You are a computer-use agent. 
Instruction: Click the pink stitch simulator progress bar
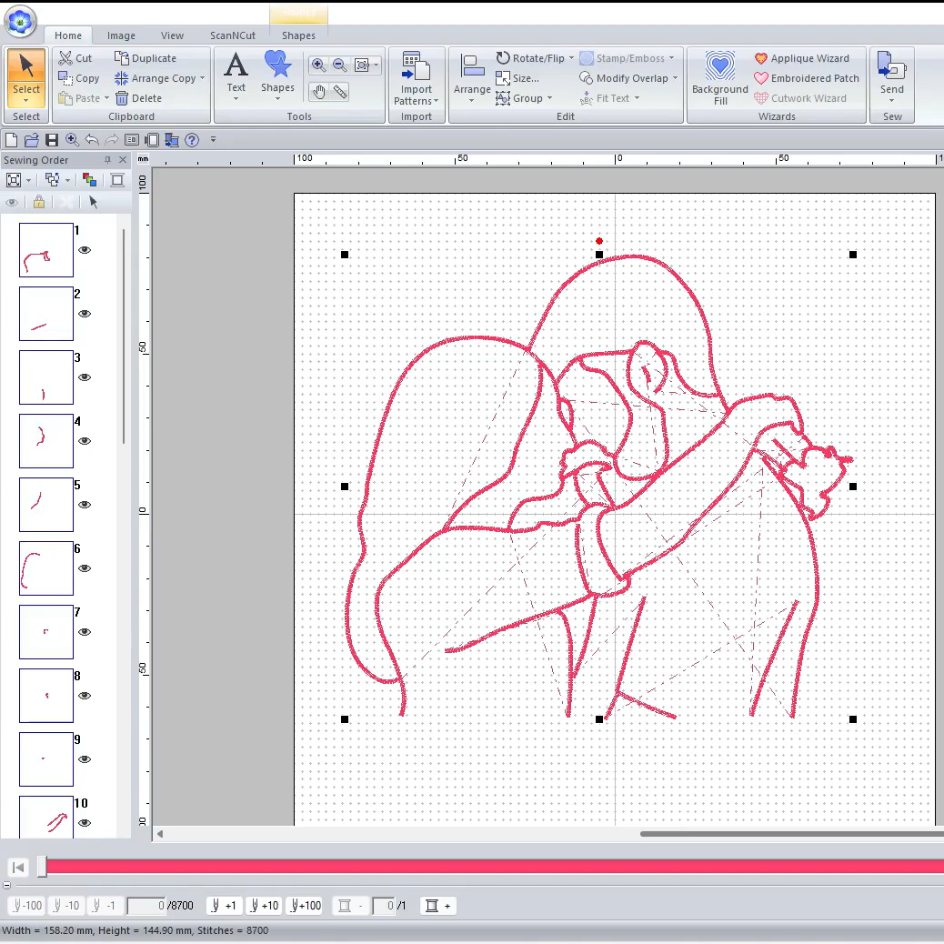point(491,867)
